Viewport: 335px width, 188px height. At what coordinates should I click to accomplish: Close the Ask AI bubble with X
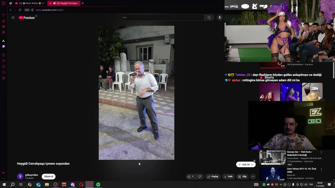coord(254,161)
